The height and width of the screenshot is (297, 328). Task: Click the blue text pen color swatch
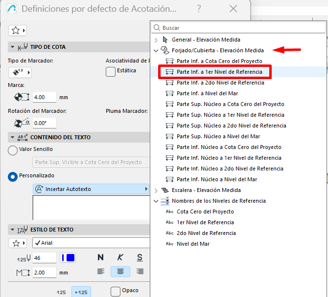click(68, 257)
